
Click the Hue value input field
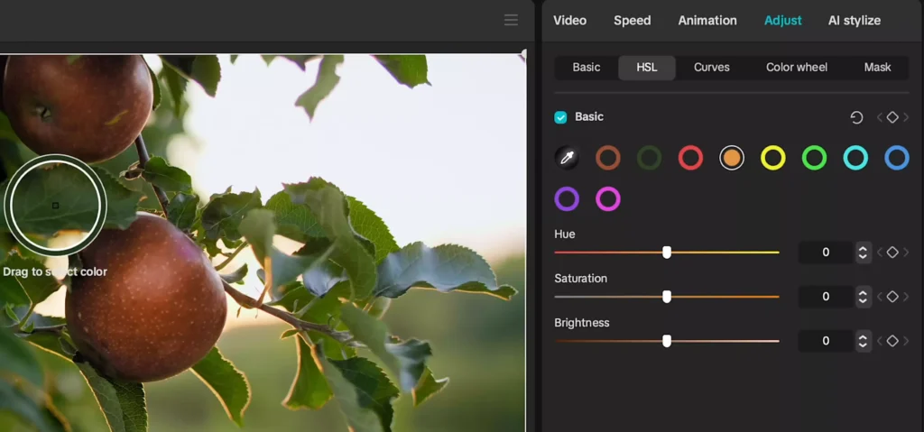pos(827,253)
